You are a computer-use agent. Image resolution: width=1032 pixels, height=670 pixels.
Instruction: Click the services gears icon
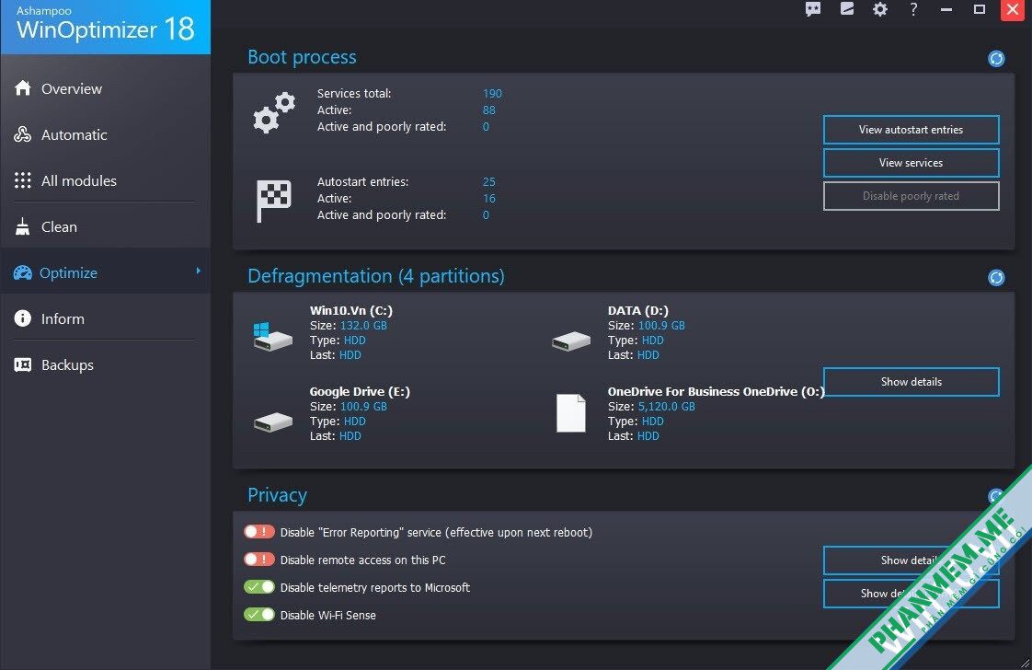click(x=274, y=112)
